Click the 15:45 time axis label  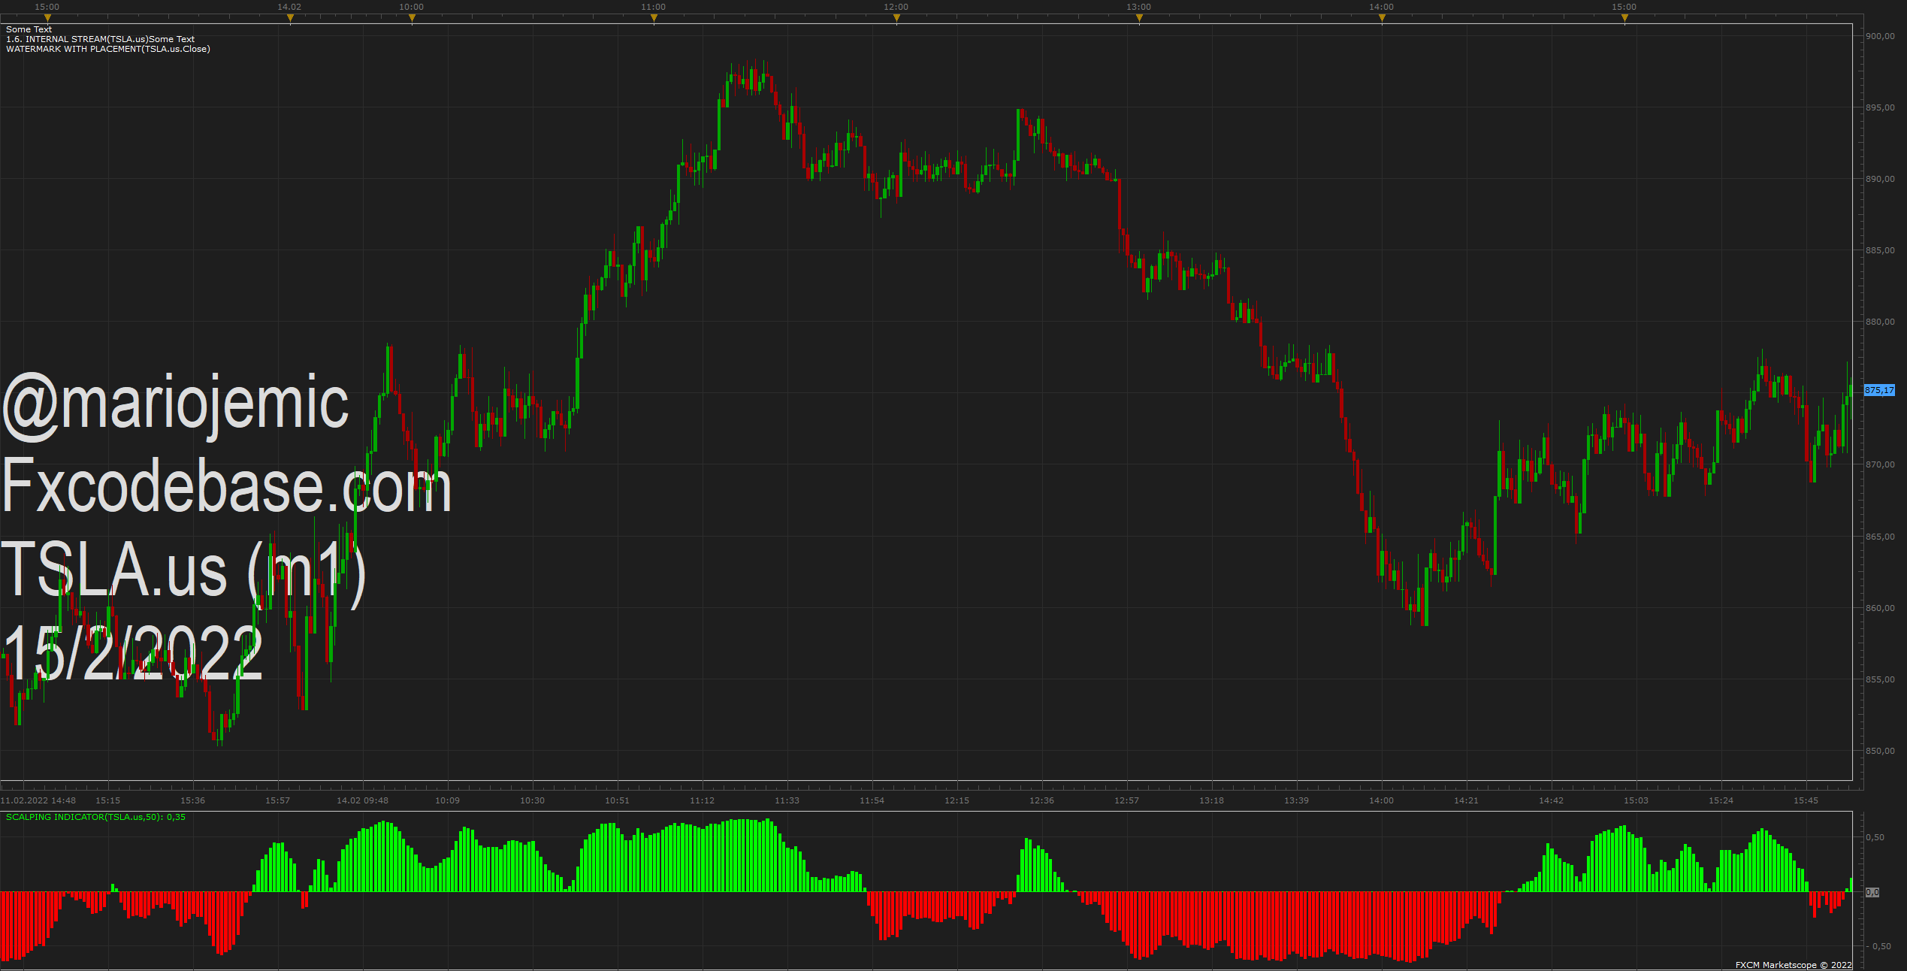pos(1806,800)
